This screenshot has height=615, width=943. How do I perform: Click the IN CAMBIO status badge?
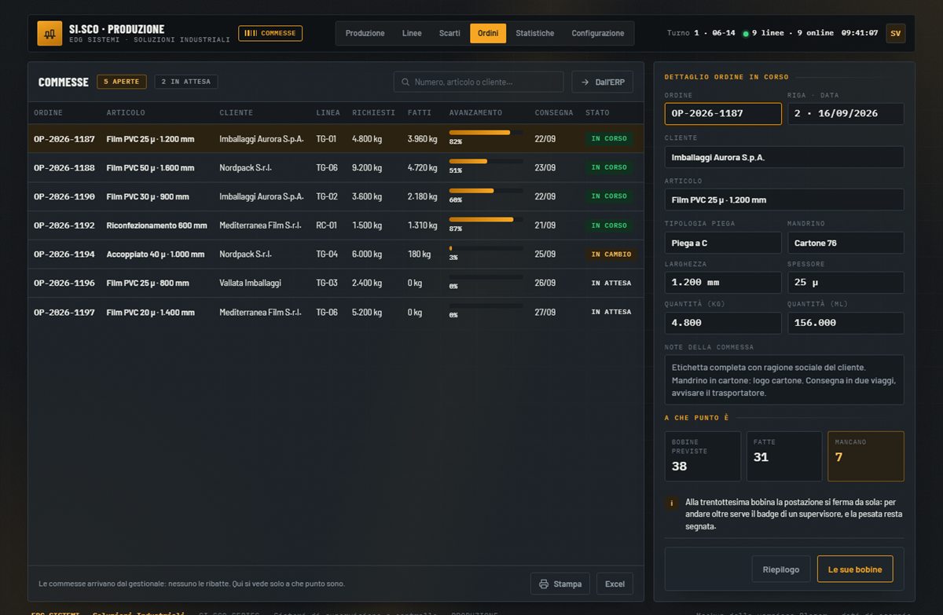tap(611, 254)
